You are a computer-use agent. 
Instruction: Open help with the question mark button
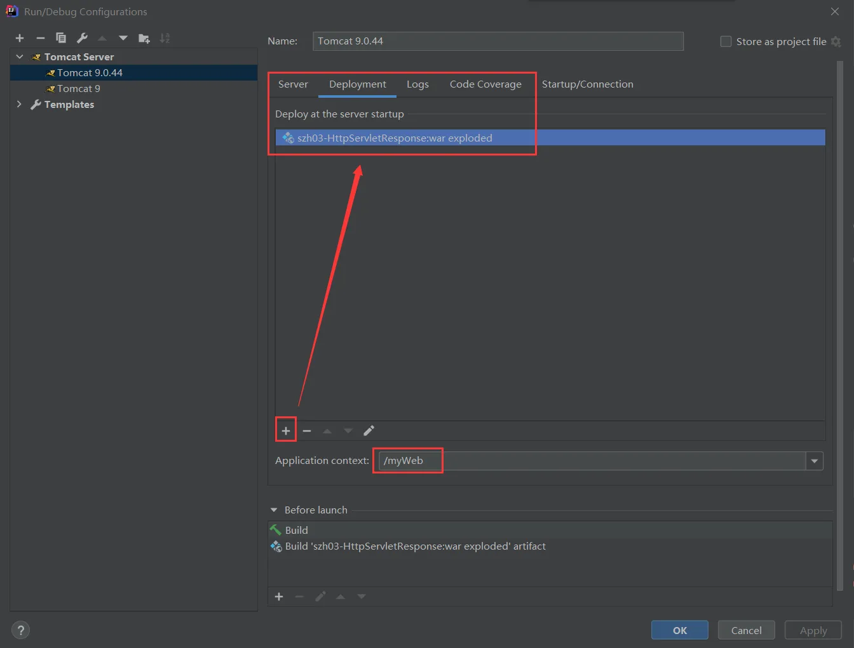pyautogui.click(x=20, y=630)
